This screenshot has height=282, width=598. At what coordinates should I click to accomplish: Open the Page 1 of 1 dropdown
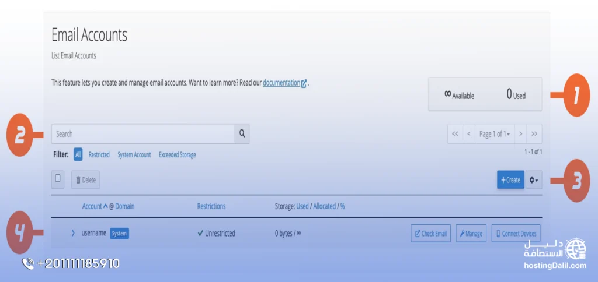pyautogui.click(x=494, y=133)
